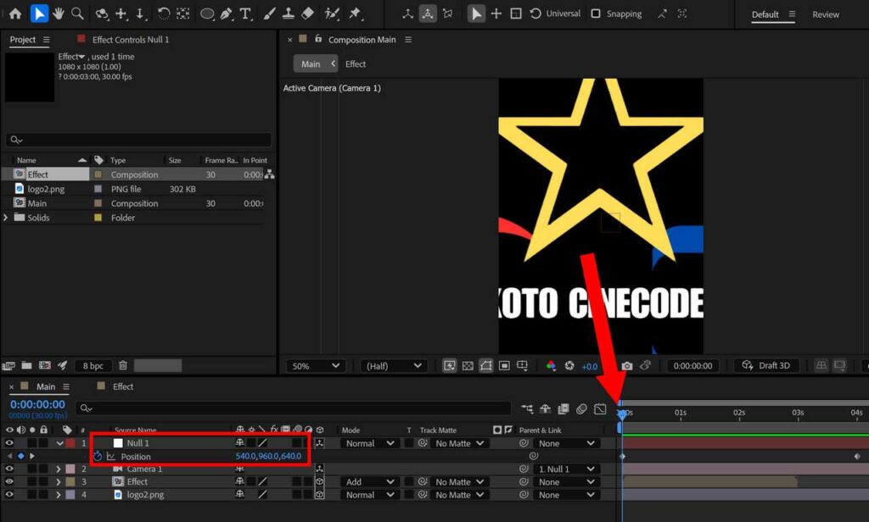
Task: Toggle Position stopwatch on Null 1
Action: pyautogui.click(x=98, y=456)
